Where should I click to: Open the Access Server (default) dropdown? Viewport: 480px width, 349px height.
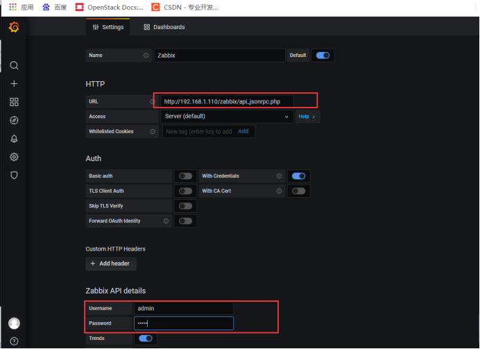point(227,117)
